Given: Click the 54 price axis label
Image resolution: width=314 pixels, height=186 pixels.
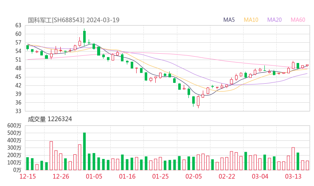Looking at the screenshot, I should tap(18, 51).
